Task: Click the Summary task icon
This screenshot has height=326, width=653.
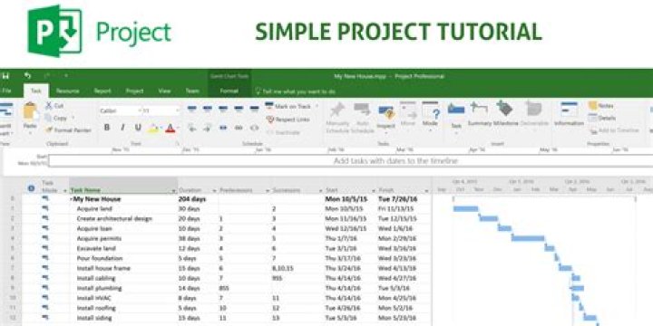Action: 479,109
